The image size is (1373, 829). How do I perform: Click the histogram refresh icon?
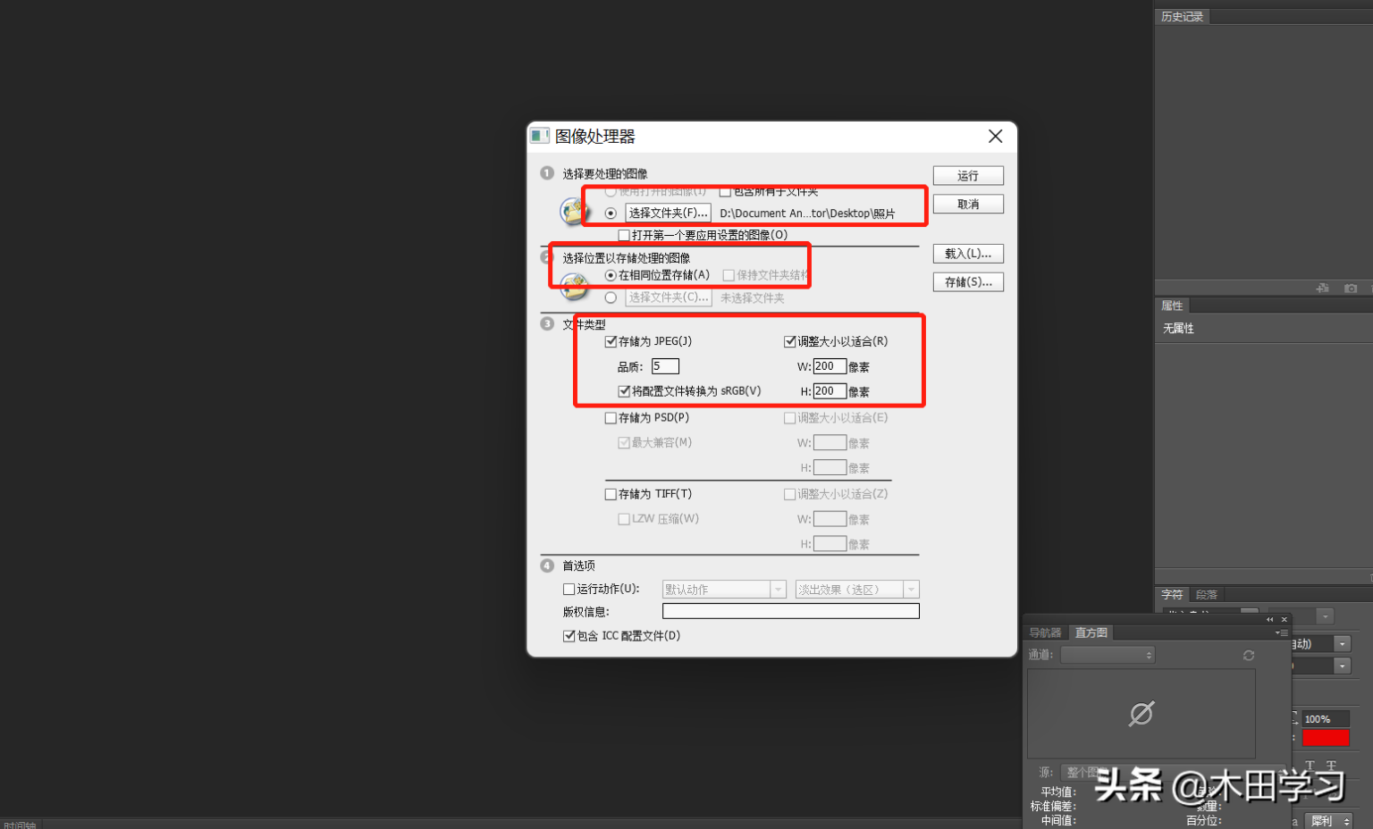tap(1249, 656)
